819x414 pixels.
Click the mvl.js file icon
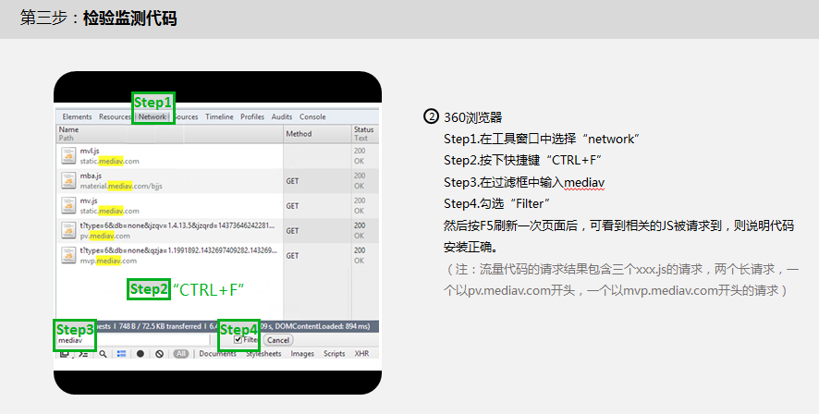tap(68, 155)
